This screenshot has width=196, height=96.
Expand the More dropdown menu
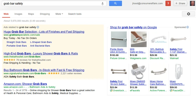click(59, 14)
